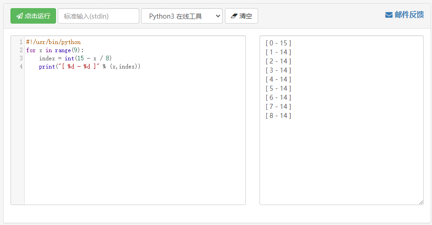
Task: Click the print statement code line
Action: click(90, 66)
